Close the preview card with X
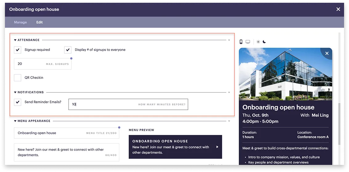This screenshot has width=349, height=172. (x=327, y=53)
